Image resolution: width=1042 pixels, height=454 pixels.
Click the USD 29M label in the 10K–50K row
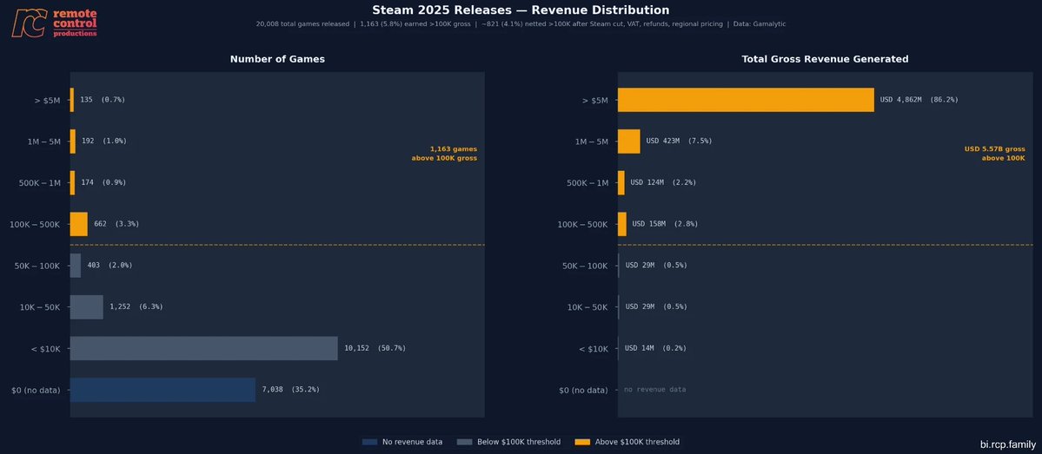coord(656,306)
